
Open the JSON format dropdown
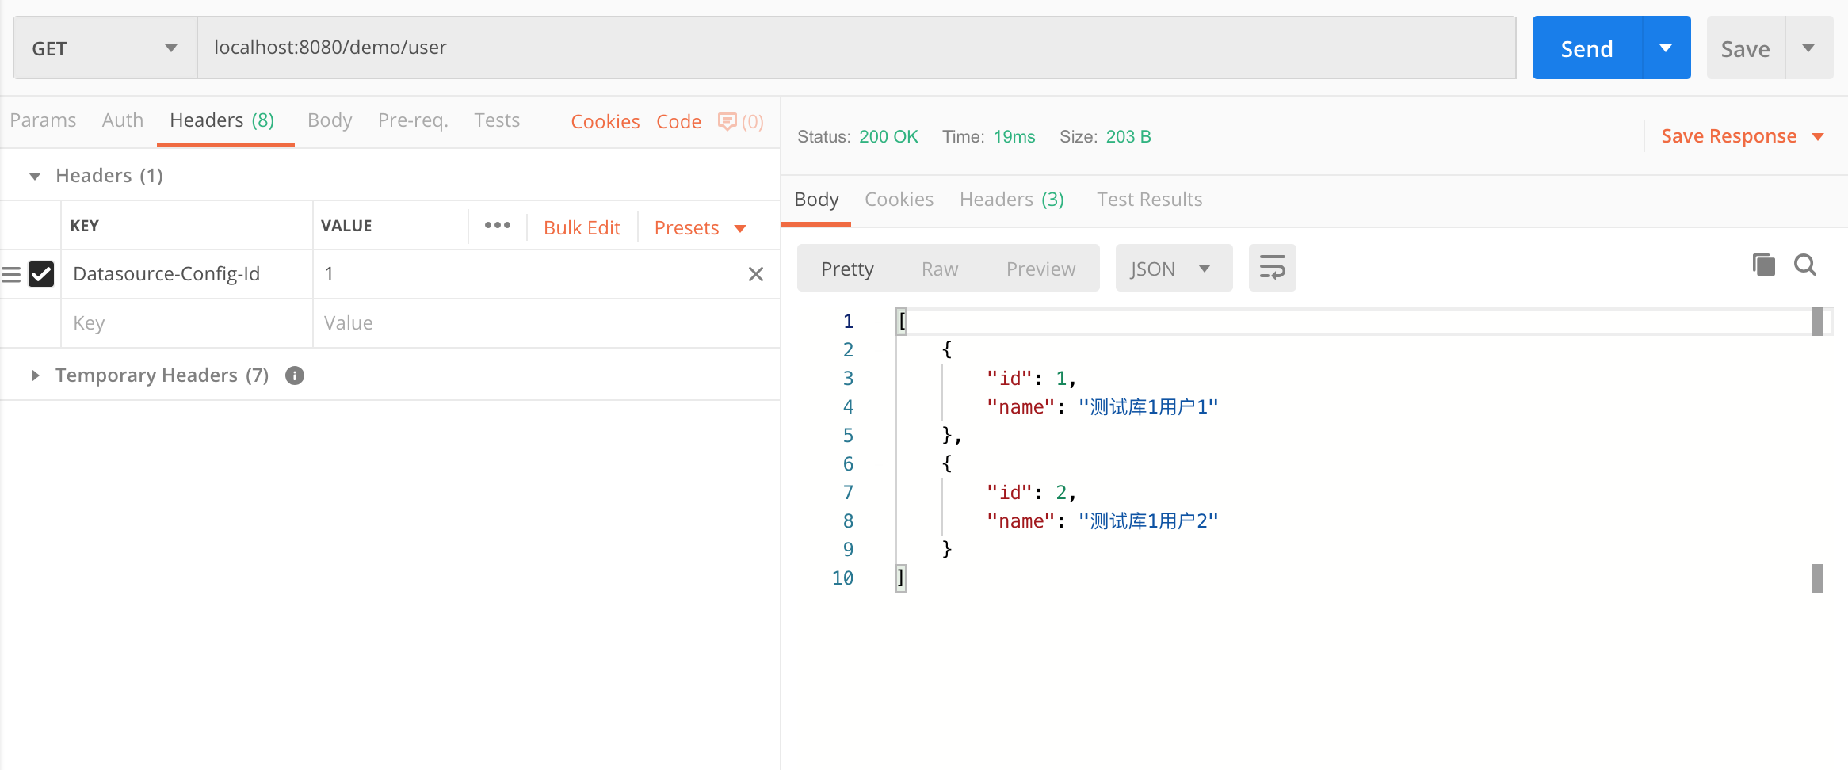coord(1174,268)
